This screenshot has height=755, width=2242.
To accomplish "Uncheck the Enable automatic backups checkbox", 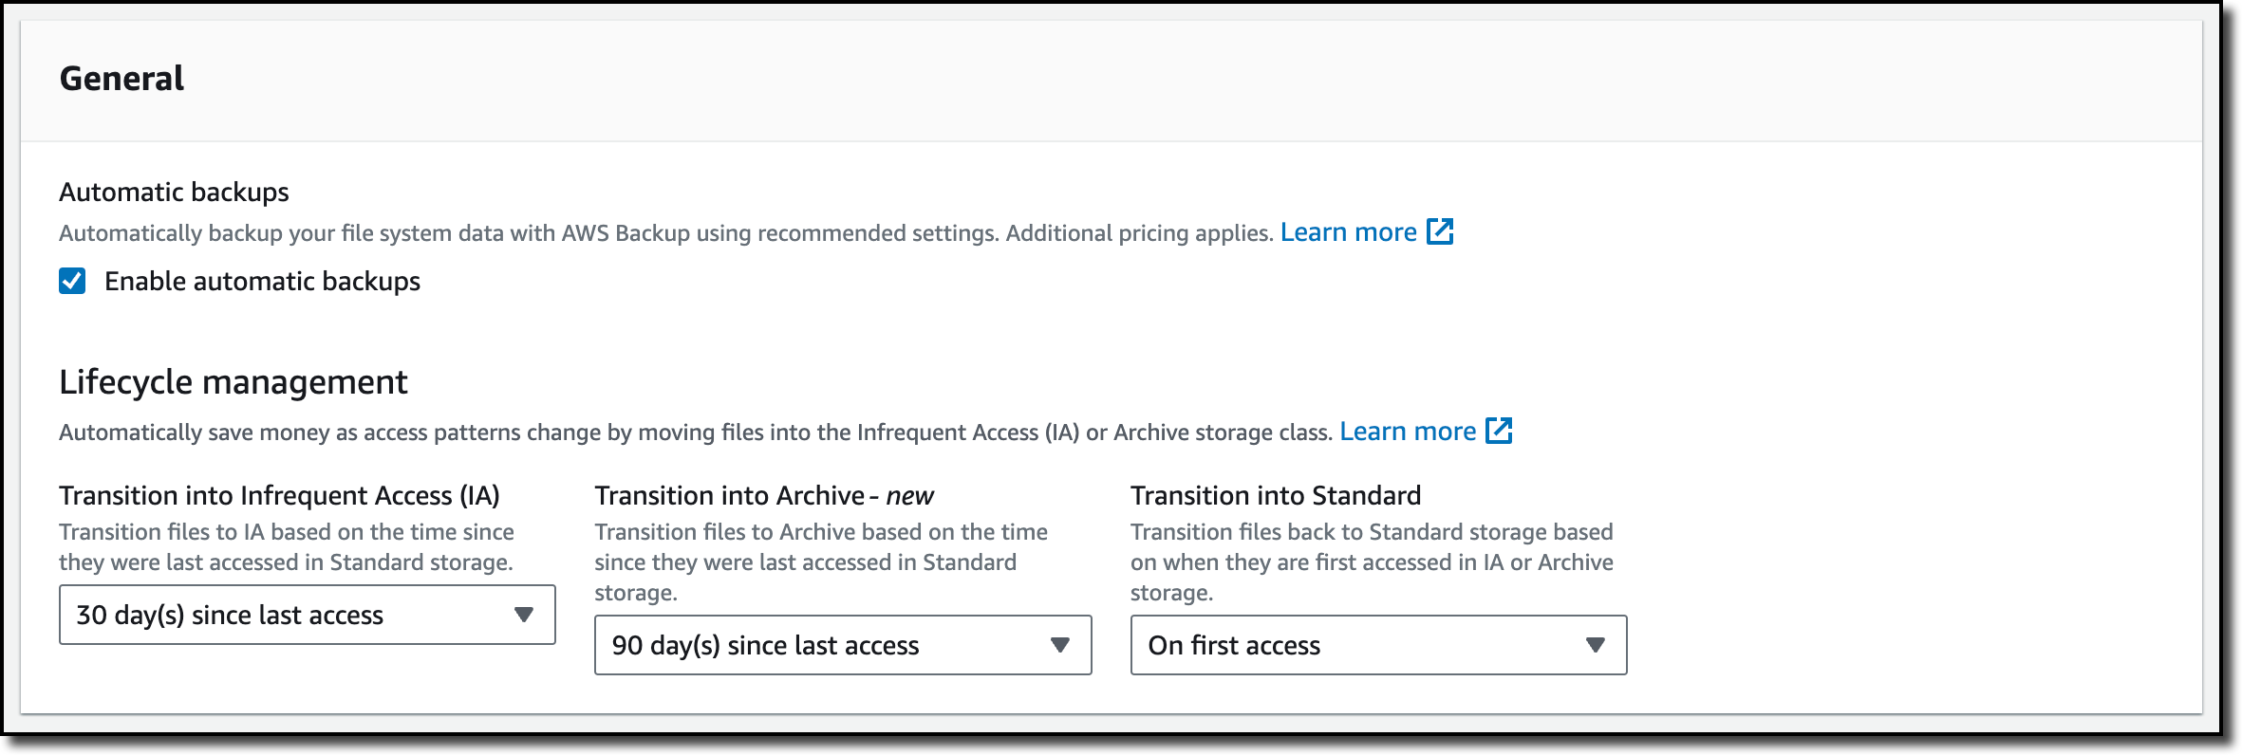I will pos(72,281).
